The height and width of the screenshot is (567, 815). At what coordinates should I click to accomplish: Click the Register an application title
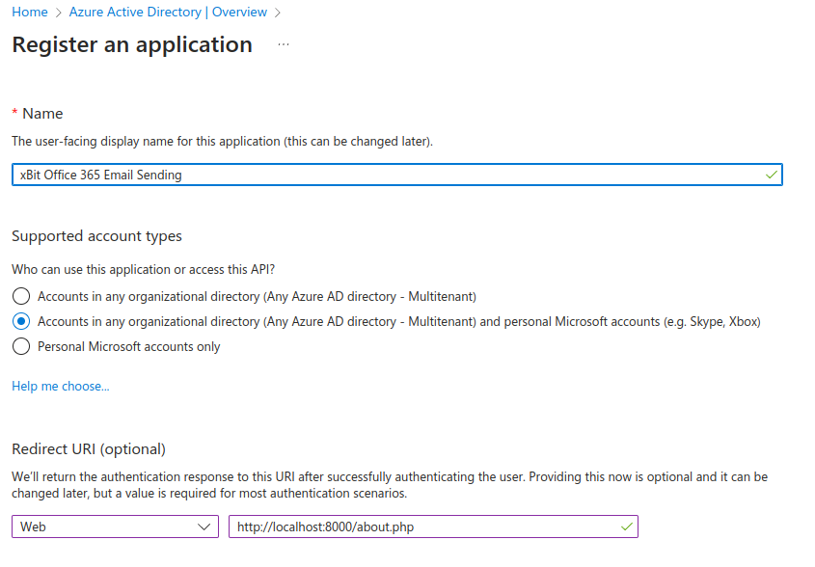[132, 44]
